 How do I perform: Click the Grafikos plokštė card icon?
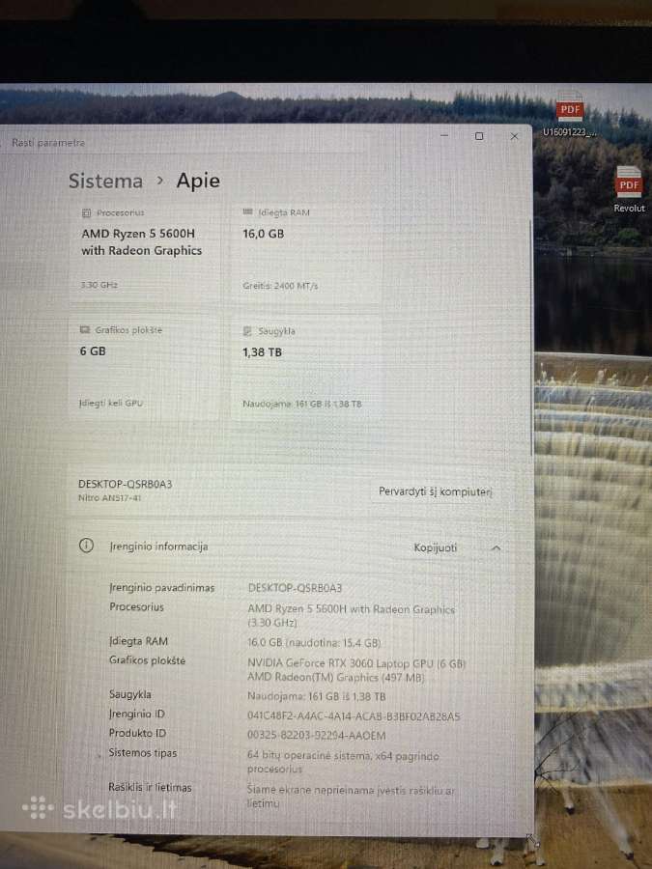[x=84, y=330]
